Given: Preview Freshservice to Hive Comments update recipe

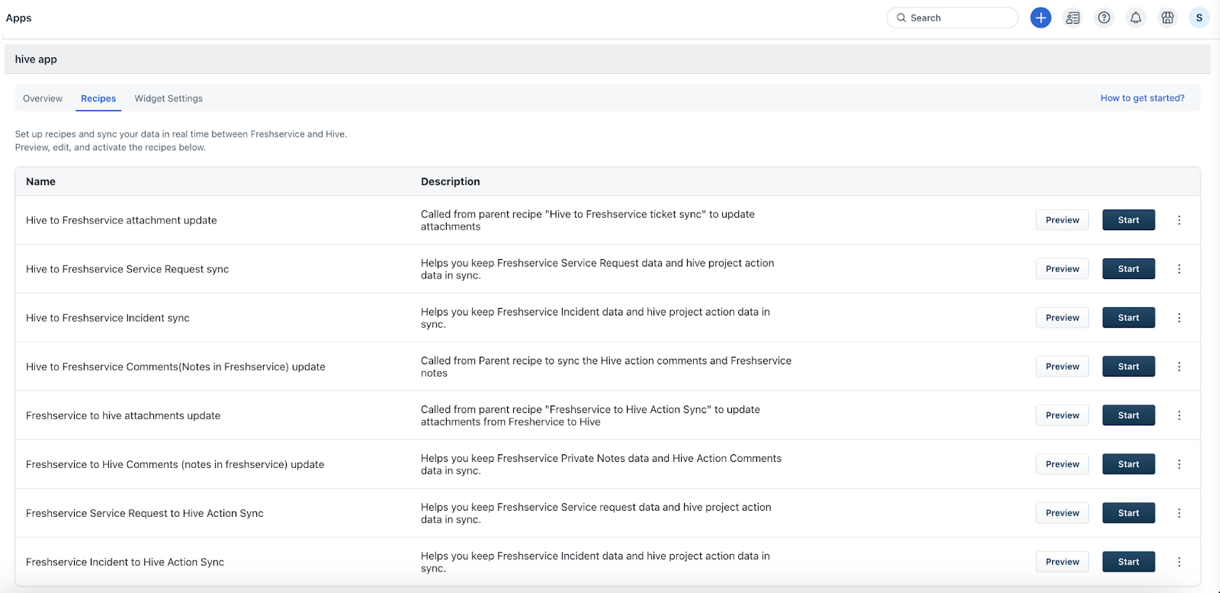Looking at the screenshot, I should [1062, 464].
